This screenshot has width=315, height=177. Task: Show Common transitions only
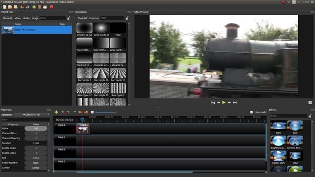(x=94, y=18)
